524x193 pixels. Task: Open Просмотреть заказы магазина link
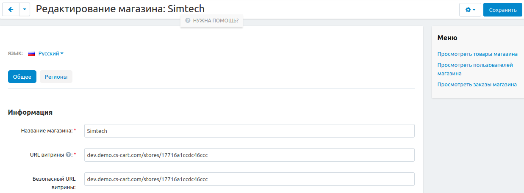[477, 84]
